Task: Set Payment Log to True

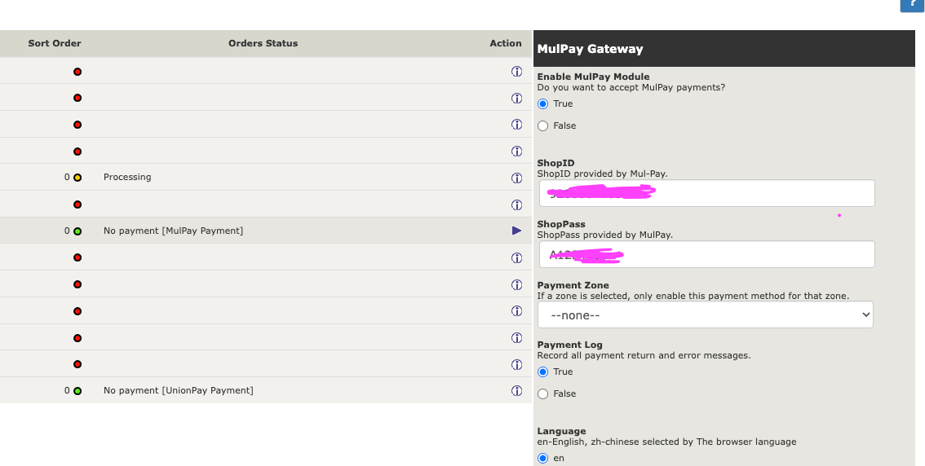Action: (x=542, y=371)
